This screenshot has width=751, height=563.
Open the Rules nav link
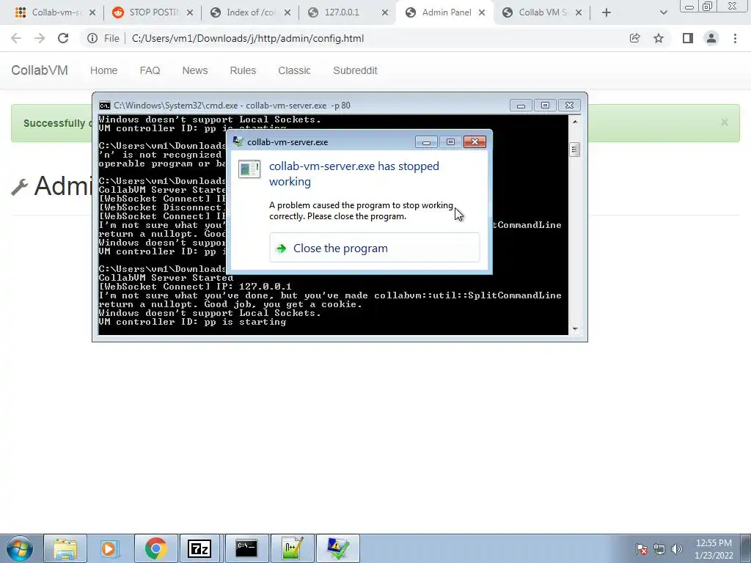pyautogui.click(x=242, y=70)
